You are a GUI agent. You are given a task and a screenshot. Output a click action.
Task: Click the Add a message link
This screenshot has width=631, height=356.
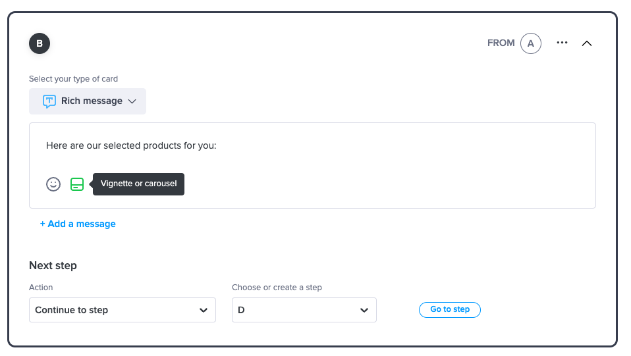[x=78, y=224]
